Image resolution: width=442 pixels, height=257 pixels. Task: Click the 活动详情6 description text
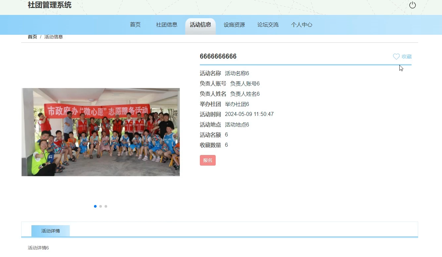click(x=38, y=248)
